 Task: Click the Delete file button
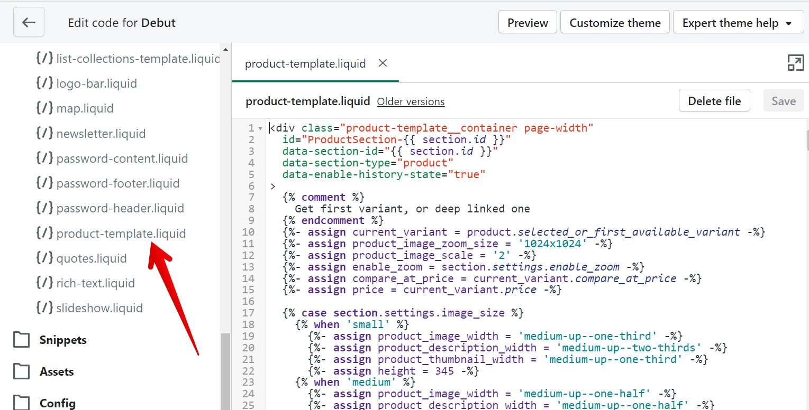click(x=714, y=100)
